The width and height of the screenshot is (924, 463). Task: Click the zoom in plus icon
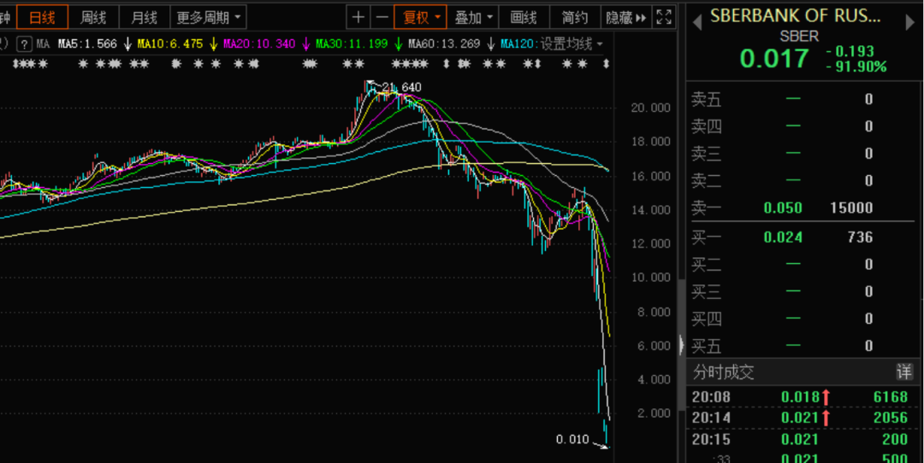point(358,17)
